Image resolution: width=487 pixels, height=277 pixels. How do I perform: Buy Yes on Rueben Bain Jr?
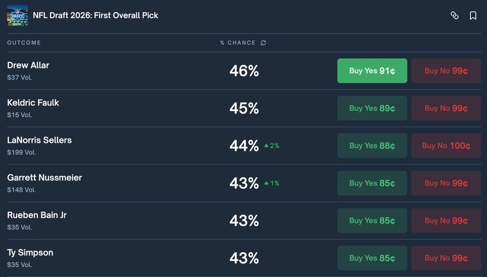[372, 221]
